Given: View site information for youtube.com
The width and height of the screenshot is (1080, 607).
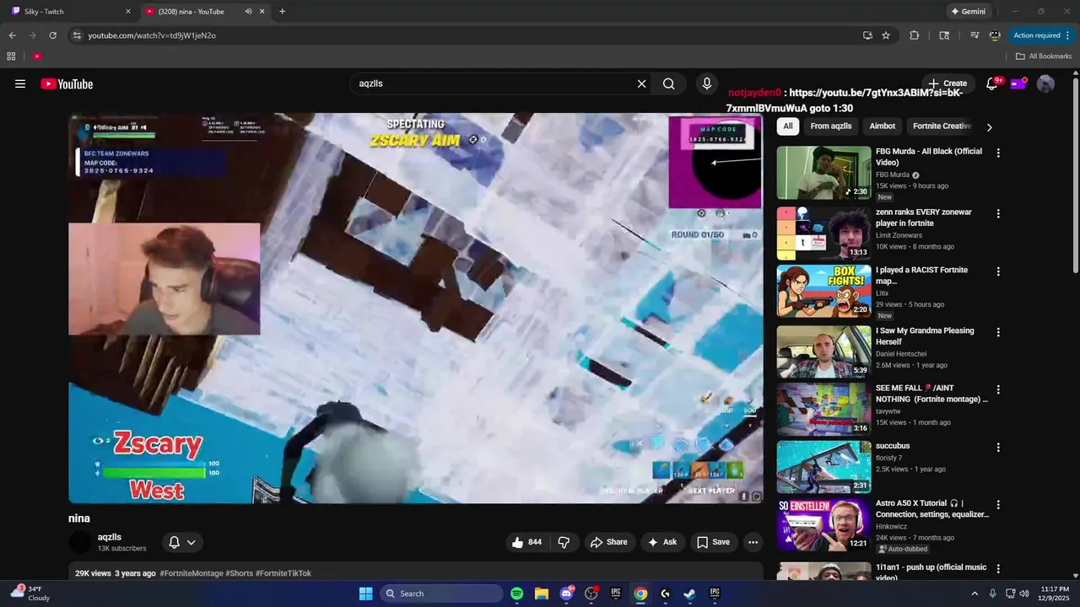Looking at the screenshot, I should coord(77,35).
